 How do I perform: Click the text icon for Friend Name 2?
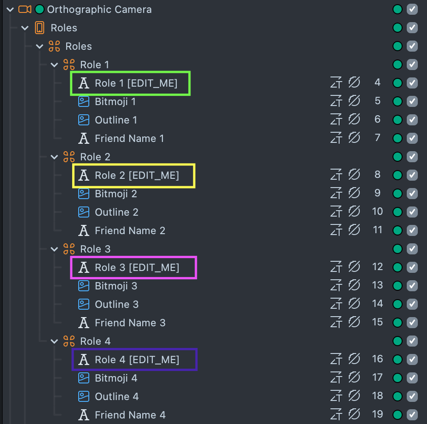(x=83, y=230)
